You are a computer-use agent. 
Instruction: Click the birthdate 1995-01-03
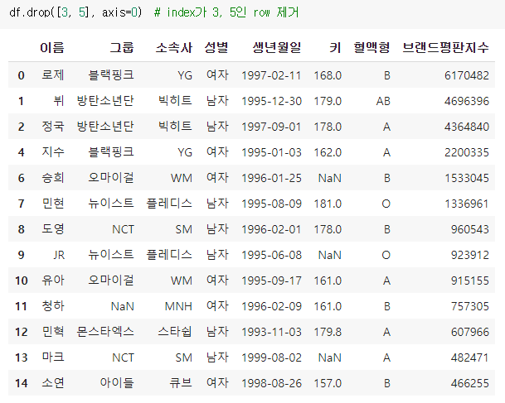point(271,152)
